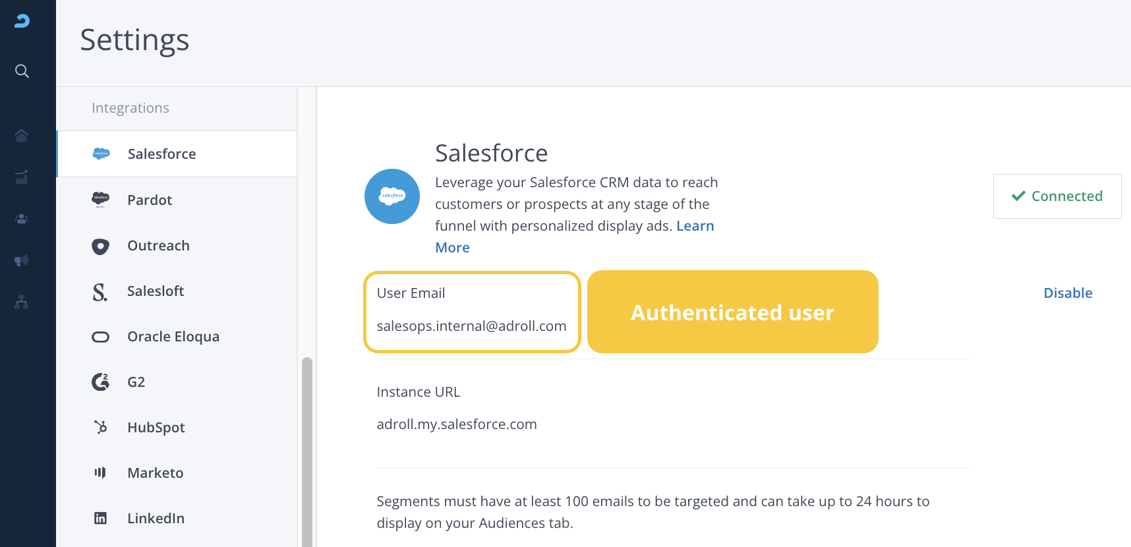Disable the Salesforce integration

click(x=1067, y=293)
